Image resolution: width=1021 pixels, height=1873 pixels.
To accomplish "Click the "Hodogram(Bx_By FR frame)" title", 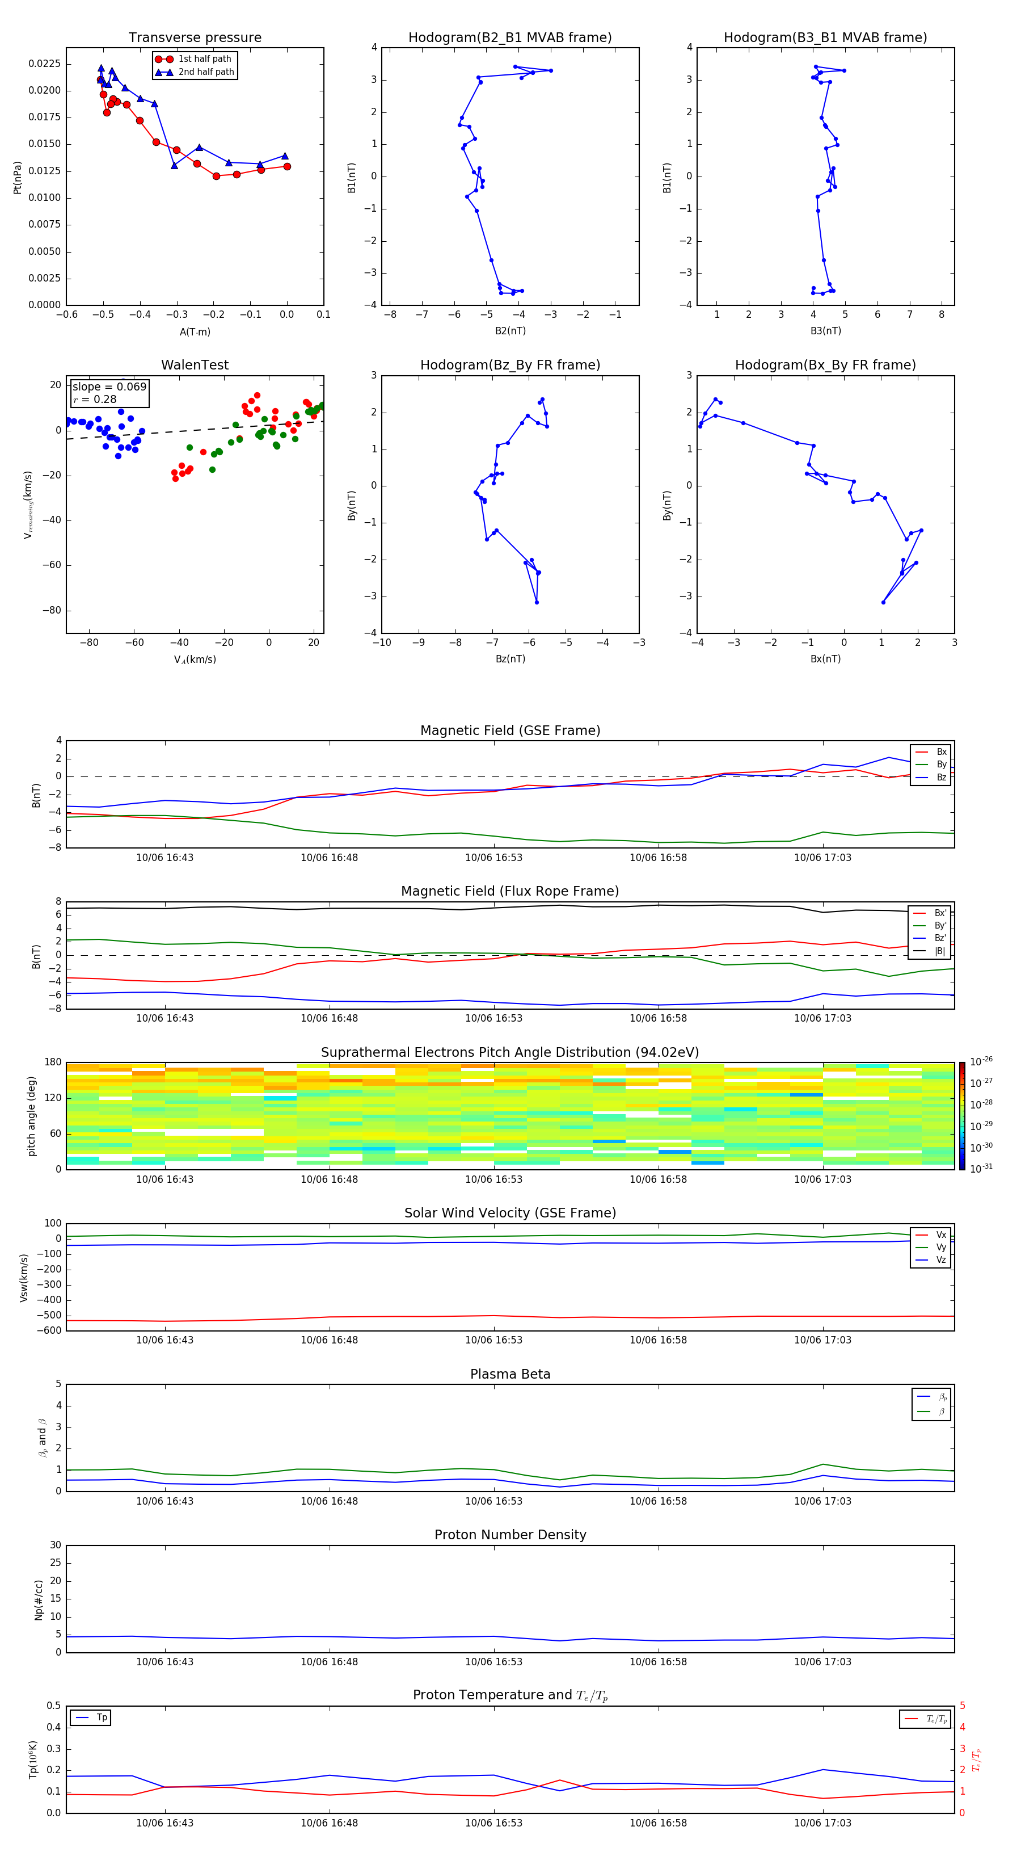I will (825, 365).
